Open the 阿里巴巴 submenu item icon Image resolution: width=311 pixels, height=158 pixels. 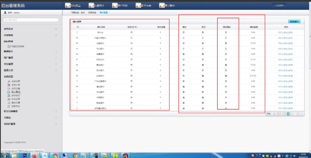coord(9,46)
